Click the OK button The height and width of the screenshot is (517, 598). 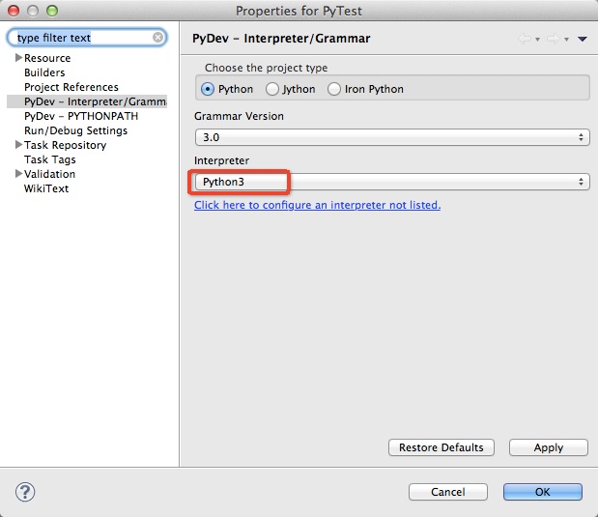pyautogui.click(x=543, y=492)
